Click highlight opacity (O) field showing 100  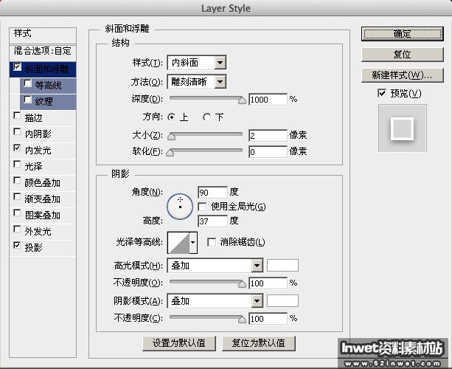pyautogui.click(x=268, y=283)
